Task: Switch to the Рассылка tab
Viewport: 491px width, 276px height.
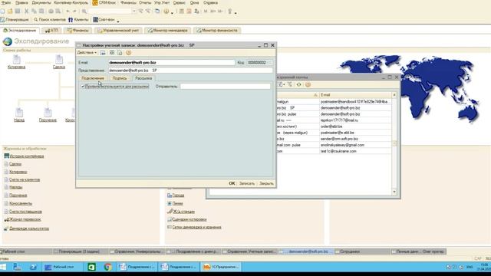Action: click(x=143, y=78)
